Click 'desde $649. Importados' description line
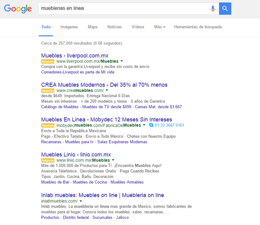Screen dimensions: 260x225 [x=85, y=96]
